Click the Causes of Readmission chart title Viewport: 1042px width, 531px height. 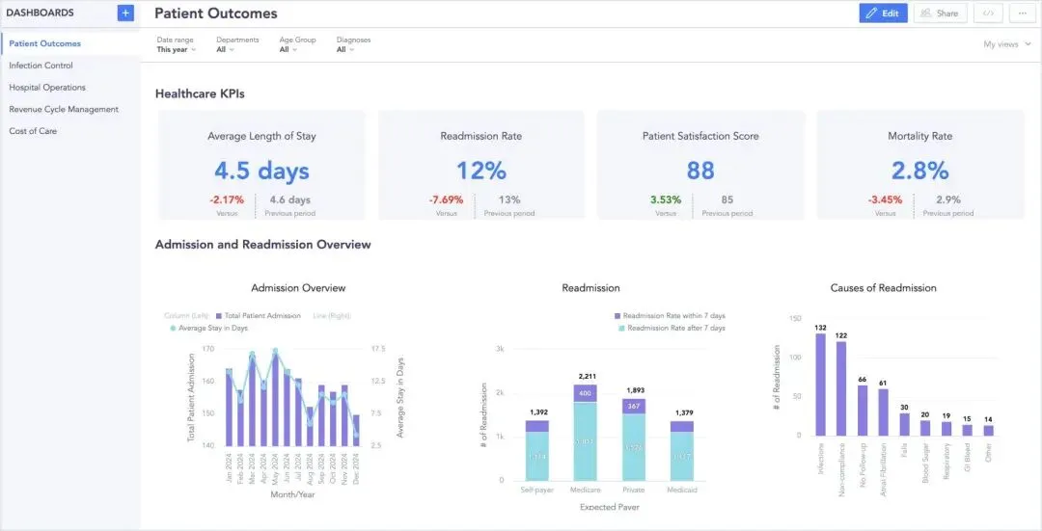[883, 288]
